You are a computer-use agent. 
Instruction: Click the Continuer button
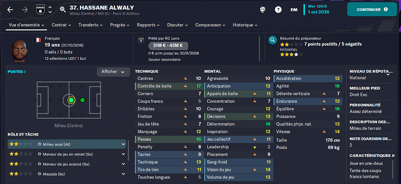click(x=372, y=9)
